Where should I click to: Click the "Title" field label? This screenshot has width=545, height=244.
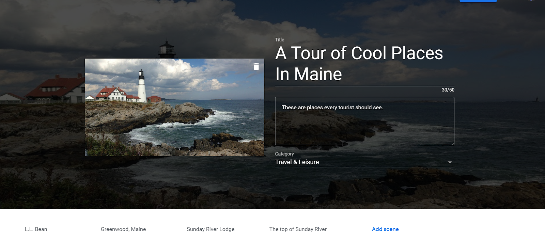click(279, 40)
